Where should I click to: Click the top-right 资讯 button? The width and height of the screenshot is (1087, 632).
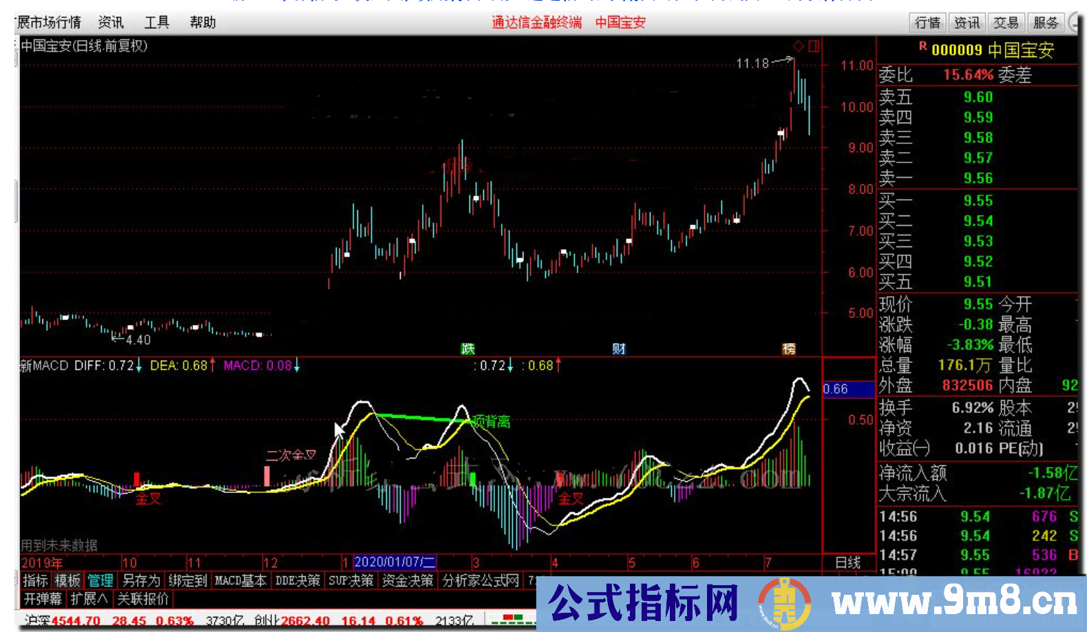pyautogui.click(x=967, y=23)
